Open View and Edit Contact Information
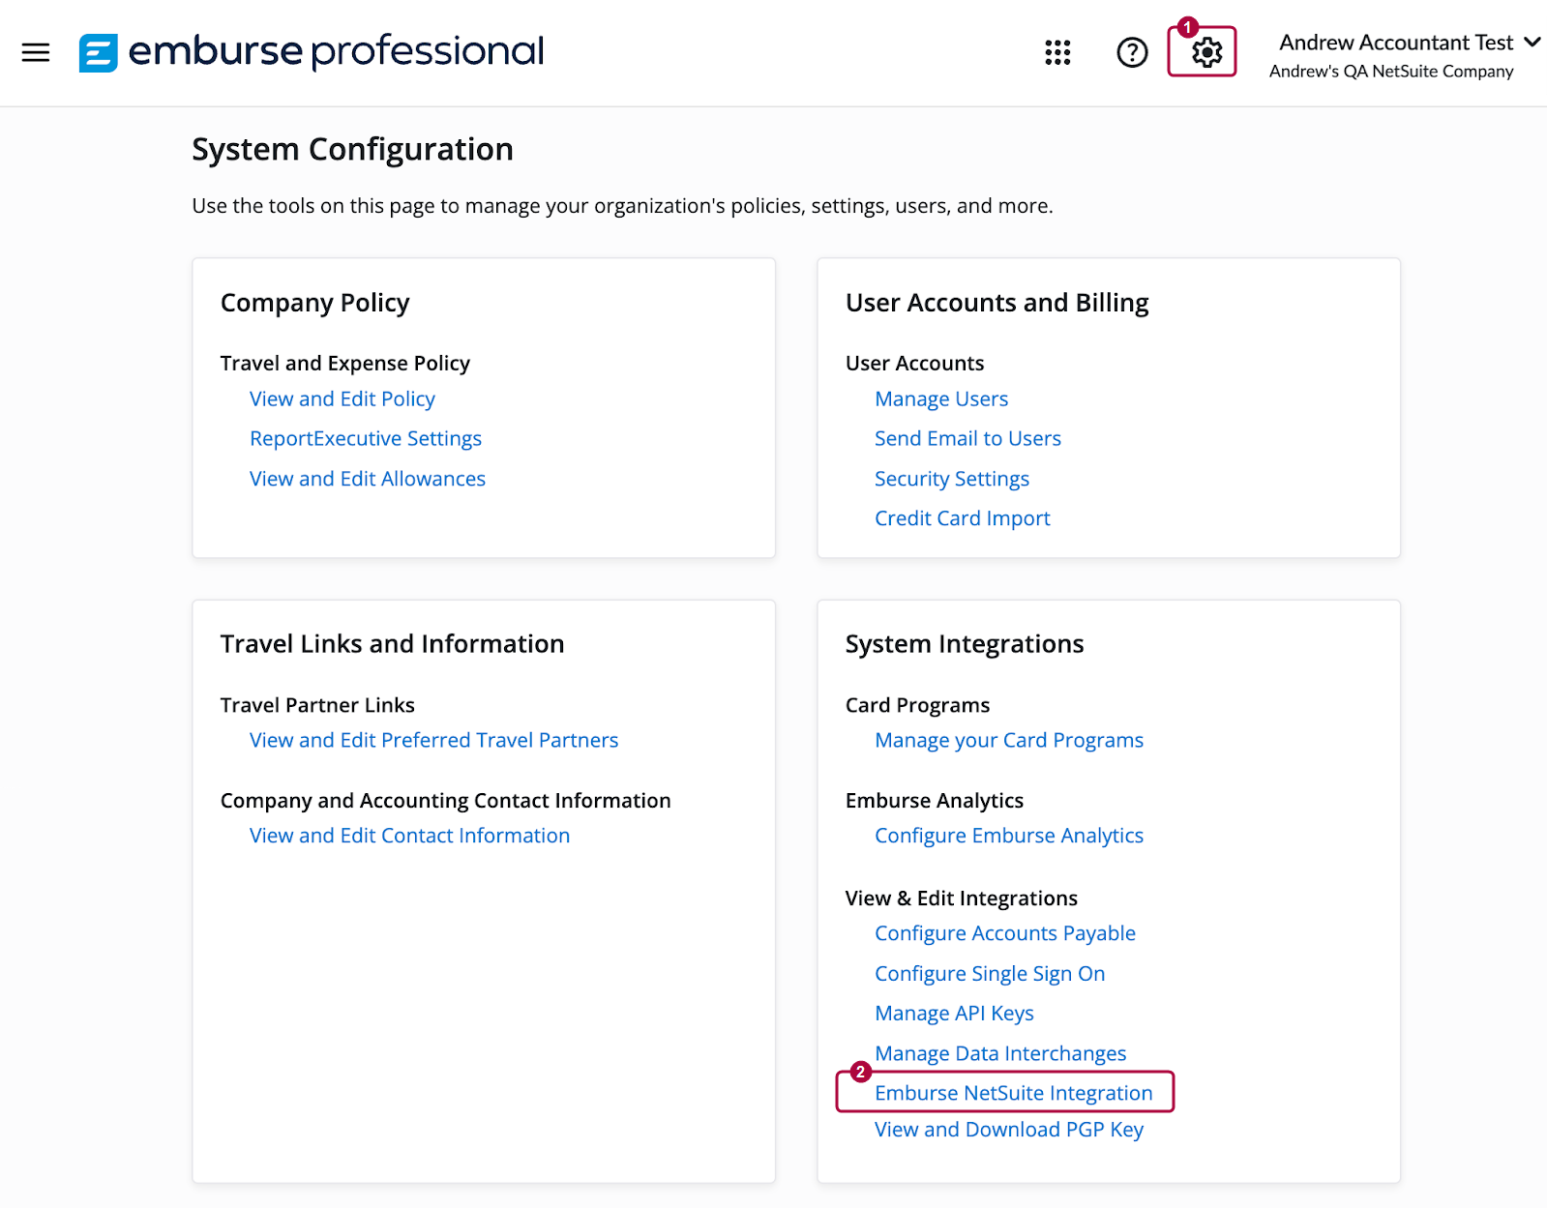1547x1208 pixels. coord(409,836)
